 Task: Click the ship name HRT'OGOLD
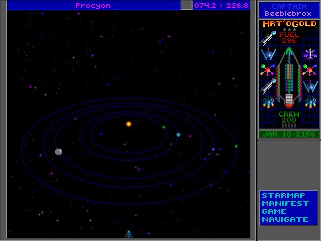(289, 24)
